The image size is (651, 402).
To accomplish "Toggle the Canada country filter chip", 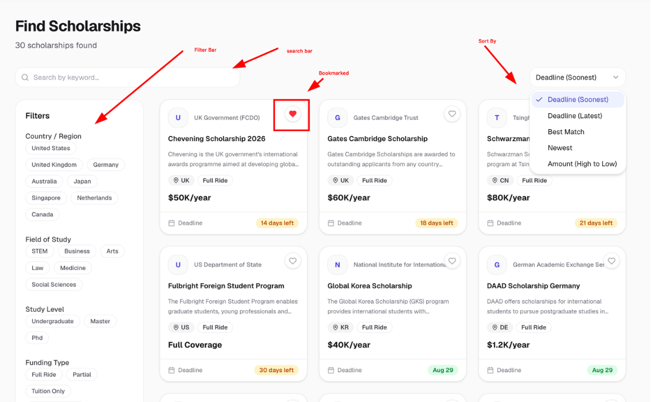I will pos(43,215).
